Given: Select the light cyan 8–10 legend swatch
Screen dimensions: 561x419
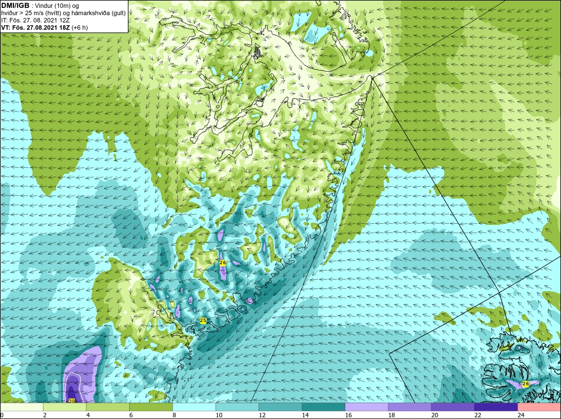Looking at the screenshot, I should click(194, 407).
